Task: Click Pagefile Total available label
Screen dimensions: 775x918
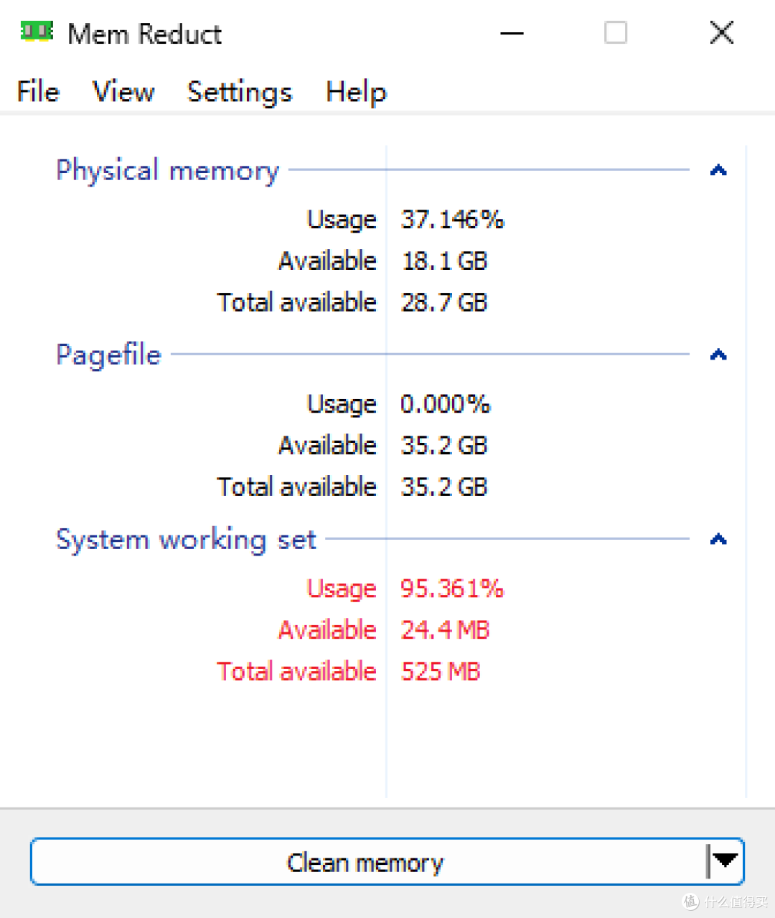Action: [297, 487]
